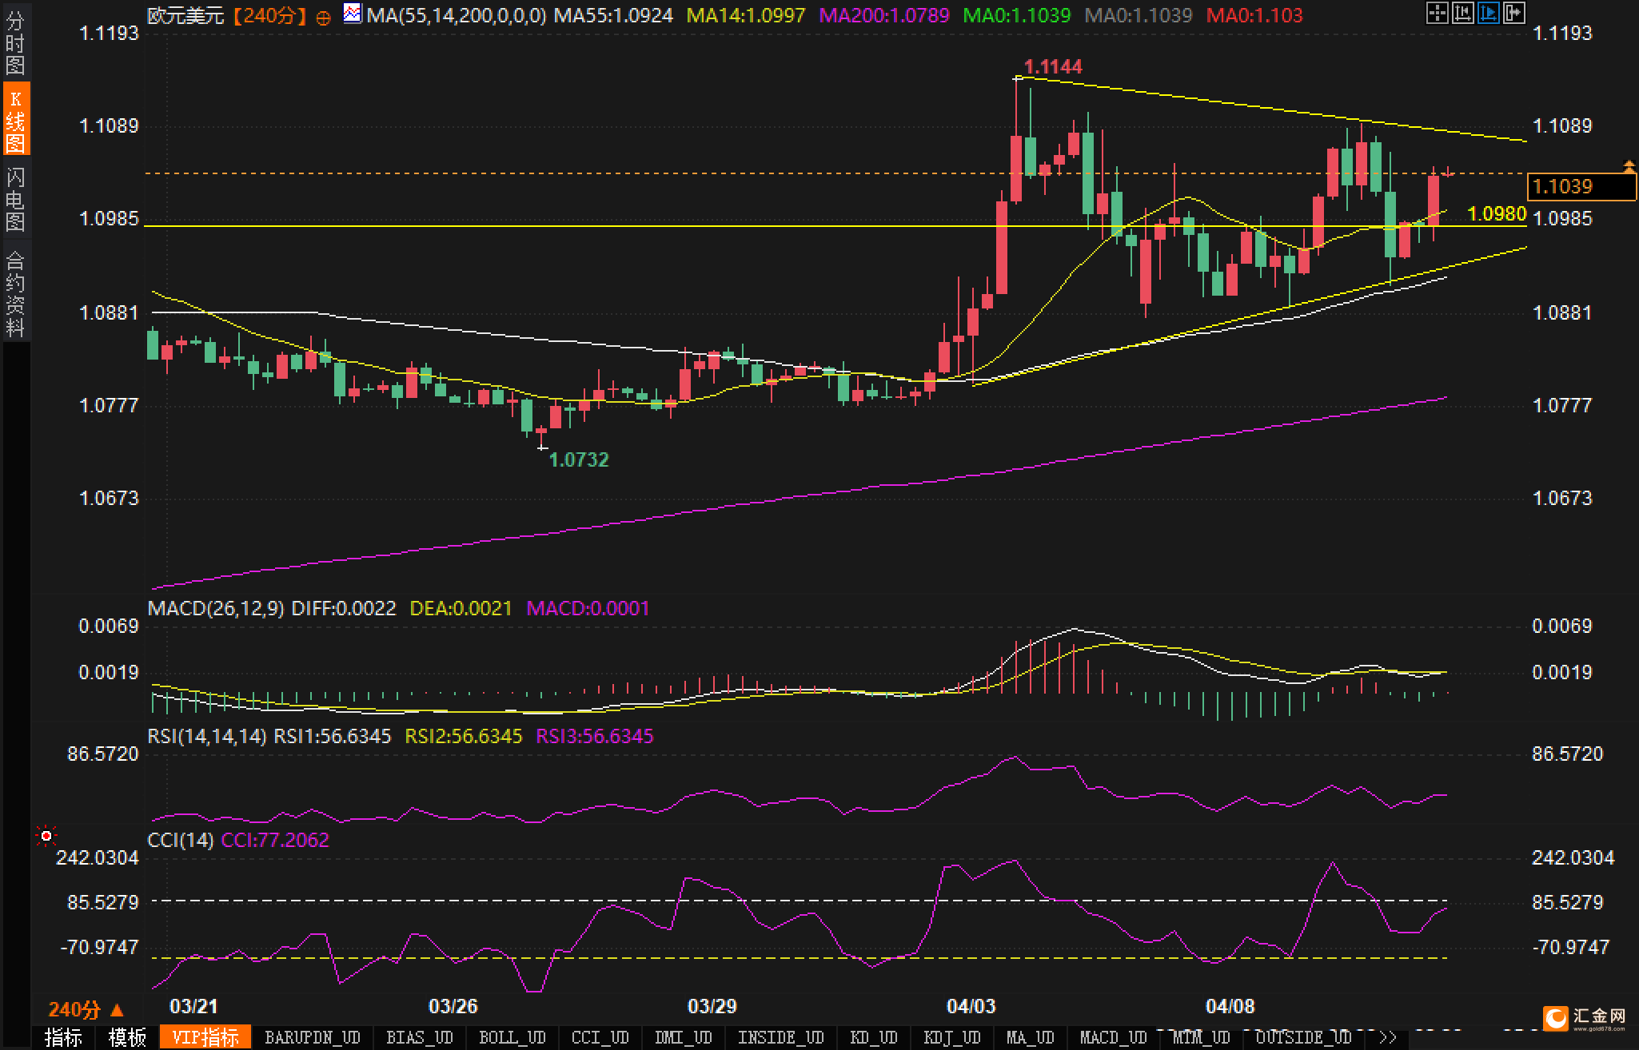Apply the MACD_UD indicator
The height and width of the screenshot is (1050, 1639).
point(1114,1038)
